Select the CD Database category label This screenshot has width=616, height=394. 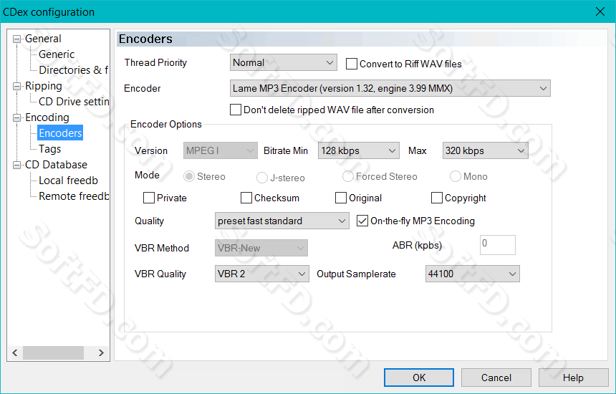pyautogui.click(x=56, y=165)
